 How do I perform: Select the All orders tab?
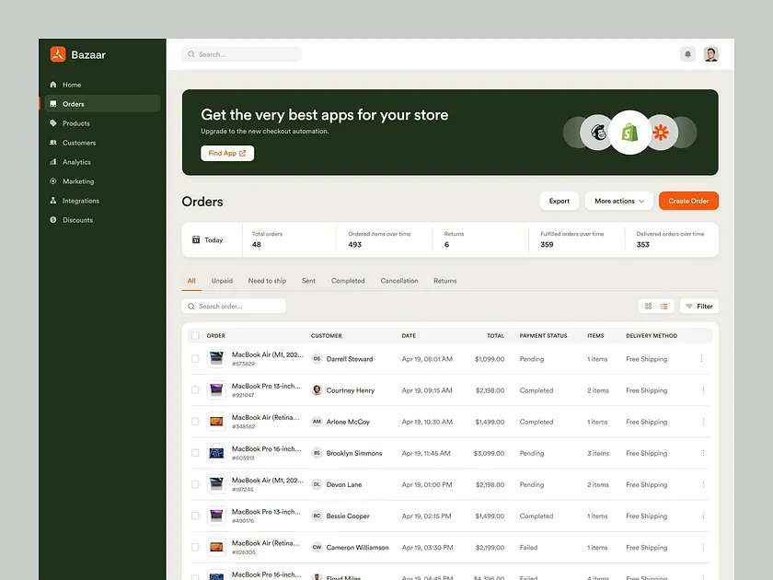coord(191,281)
